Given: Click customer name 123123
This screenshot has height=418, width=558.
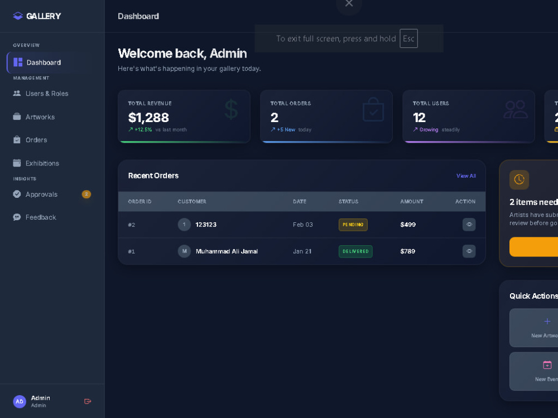Looking at the screenshot, I should point(206,225).
